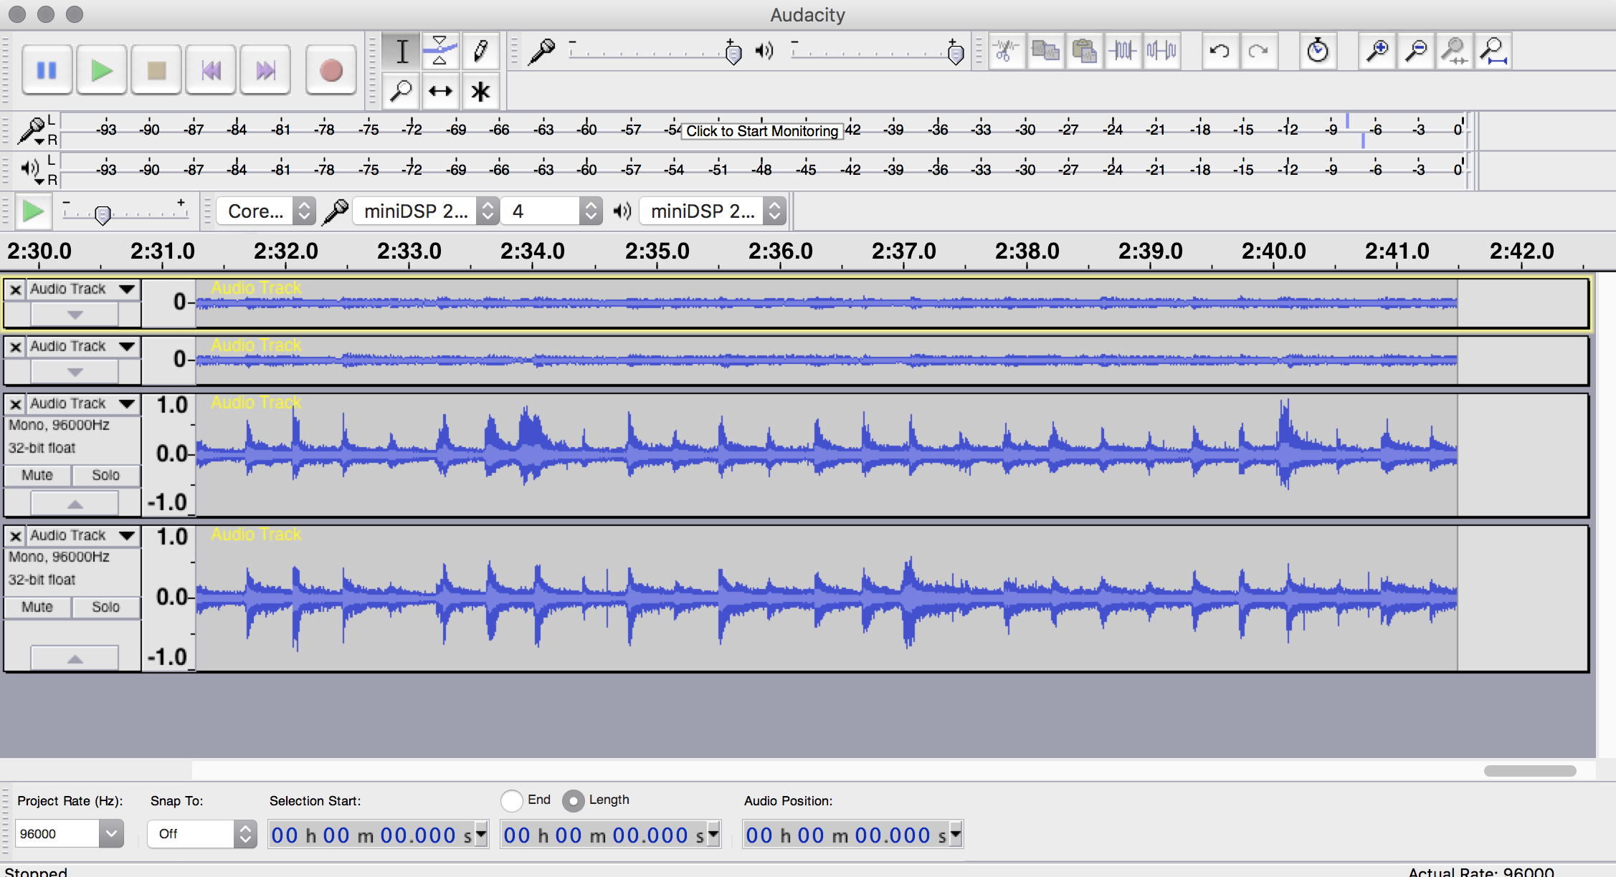Close the third audio track
The image size is (1616, 877).
click(x=16, y=404)
